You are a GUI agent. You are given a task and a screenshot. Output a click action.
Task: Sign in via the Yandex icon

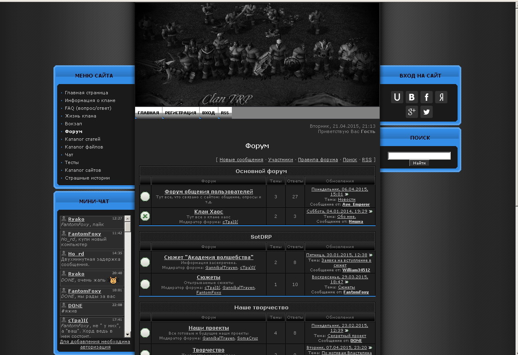pyautogui.click(x=441, y=97)
